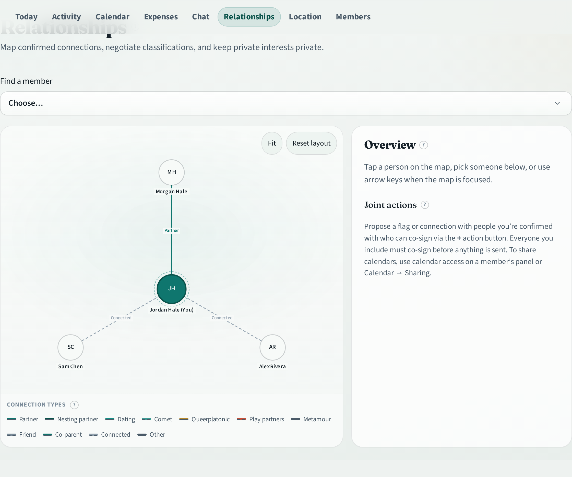Open the Joint actions help icon
The height and width of the screenshot is (477, 572).
[425, 205]
